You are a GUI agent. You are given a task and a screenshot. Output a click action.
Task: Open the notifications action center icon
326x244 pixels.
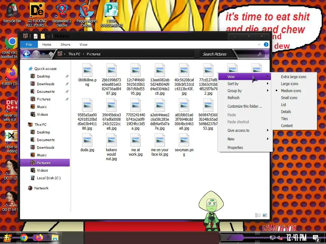316,238
